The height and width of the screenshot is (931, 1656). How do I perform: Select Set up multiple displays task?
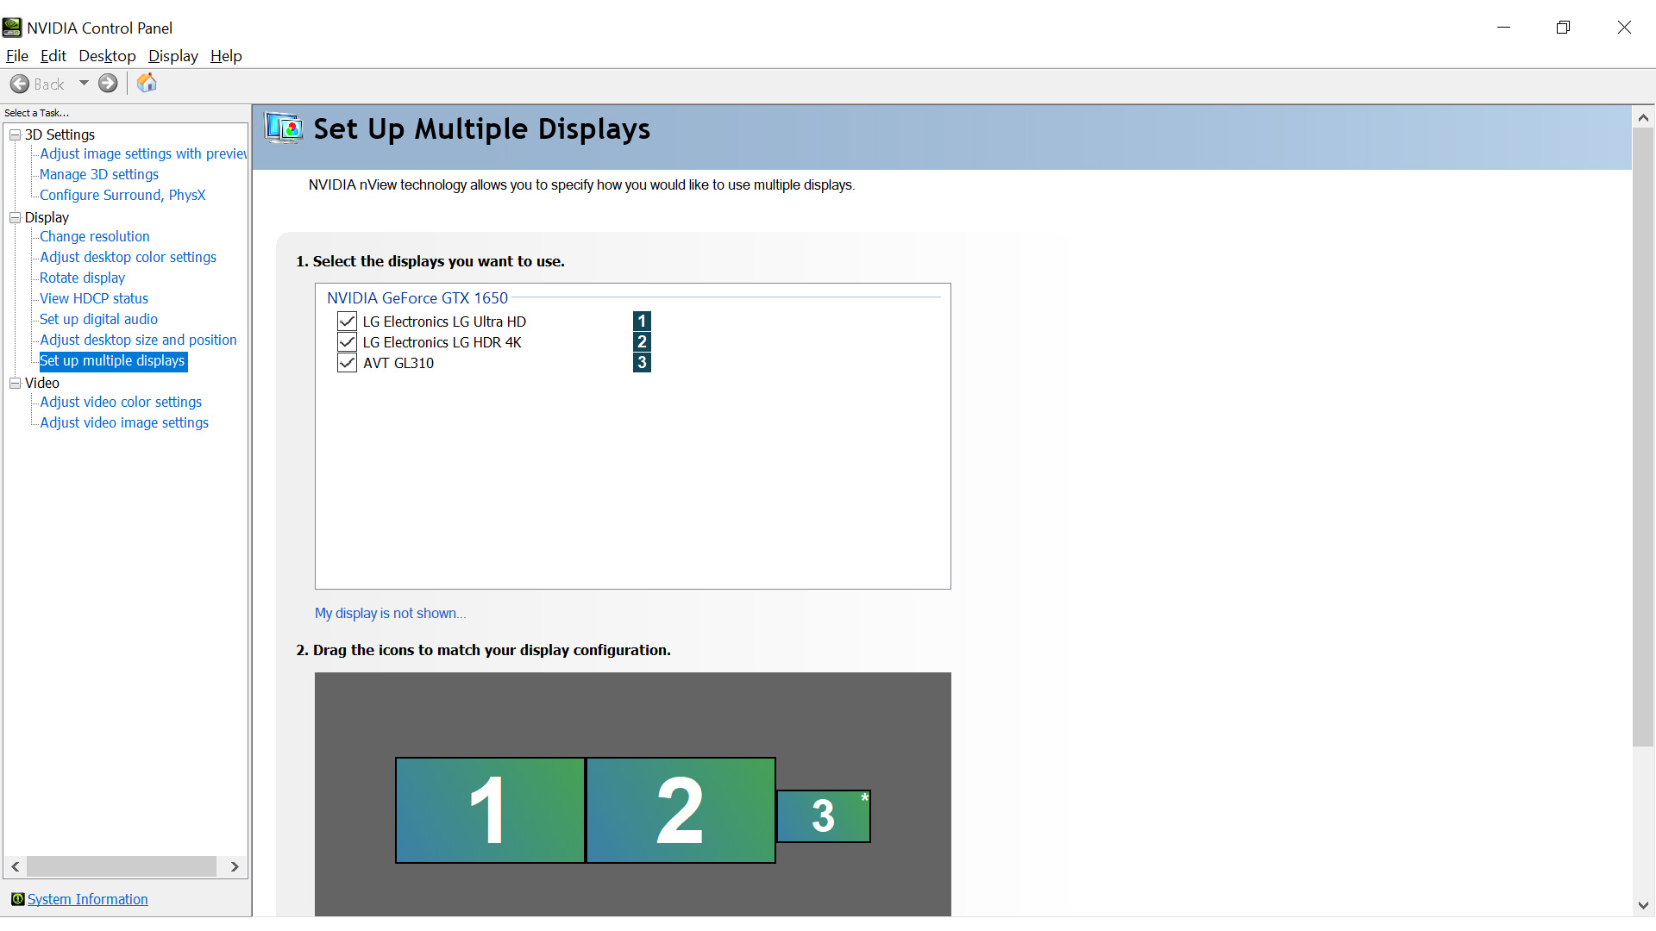tap(113, 361)
